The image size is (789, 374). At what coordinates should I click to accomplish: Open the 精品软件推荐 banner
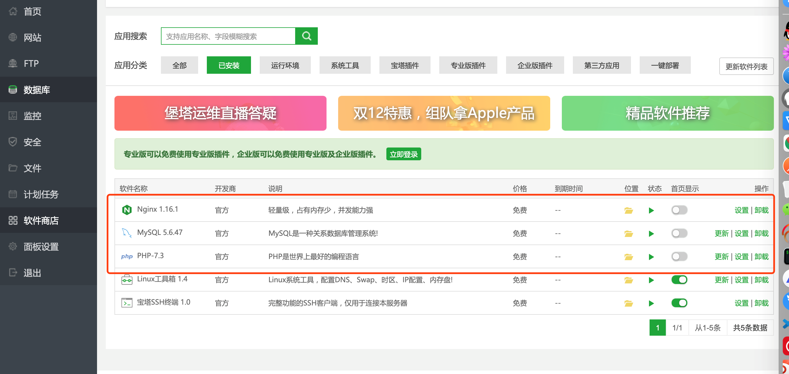(x=668, y=113)
